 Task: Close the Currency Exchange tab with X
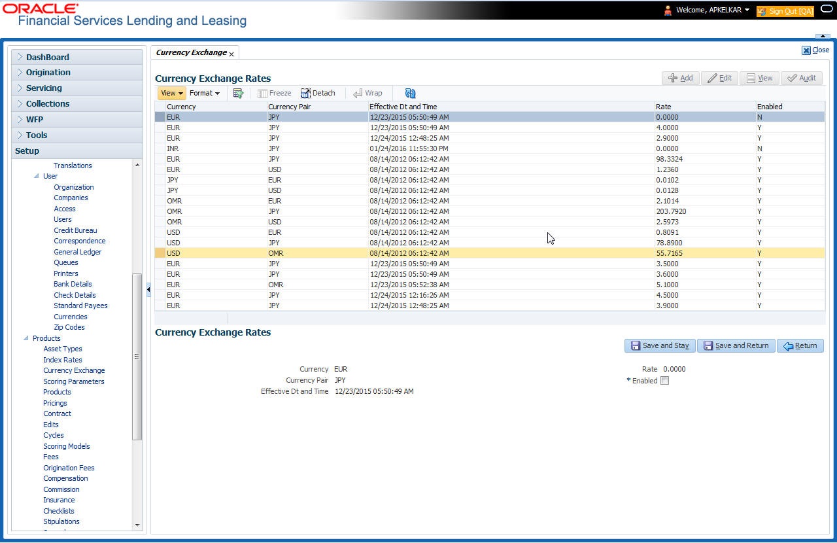tap(231, 54)
